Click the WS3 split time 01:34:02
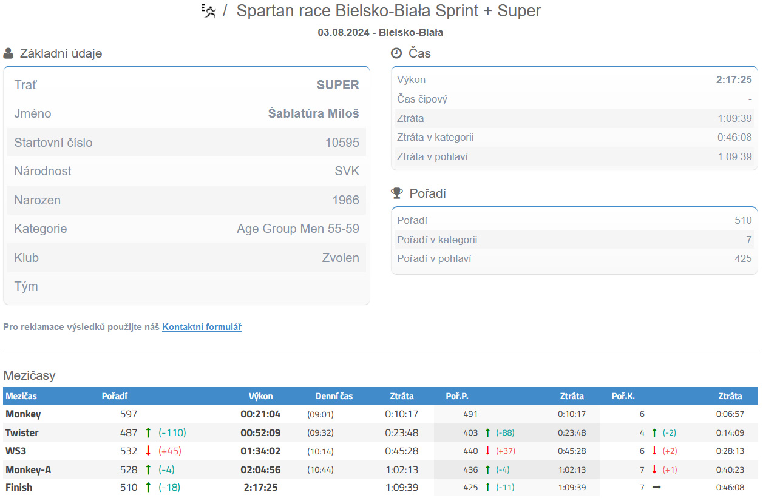The image size is (780, 498). point(260,451)
